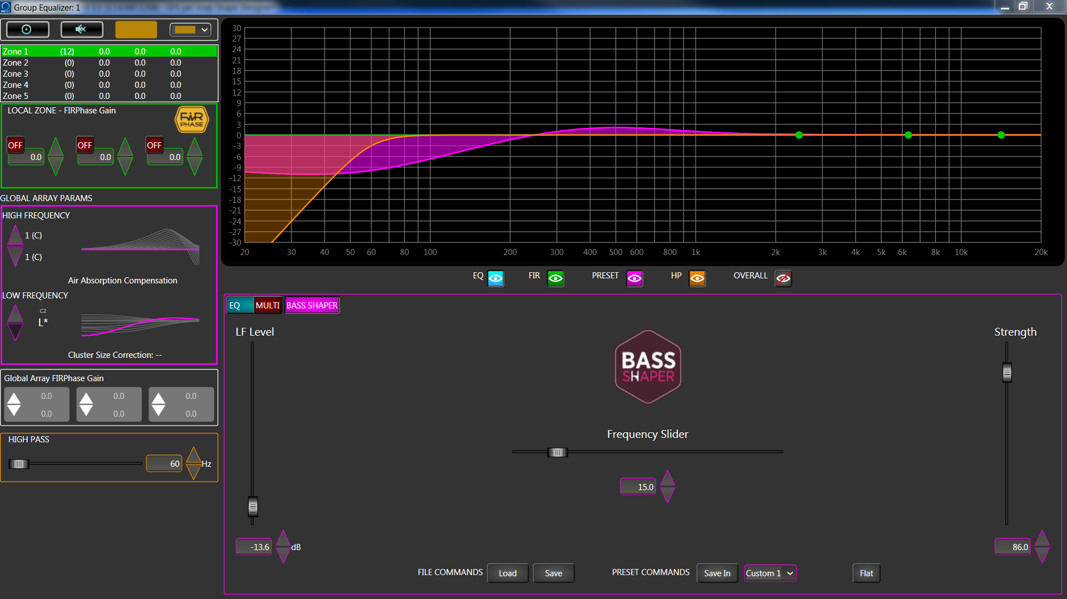This screenshot has height=599, width=1067.
Task: Increase the Strength value with up arrow
Action: [x=1042, y=538]
